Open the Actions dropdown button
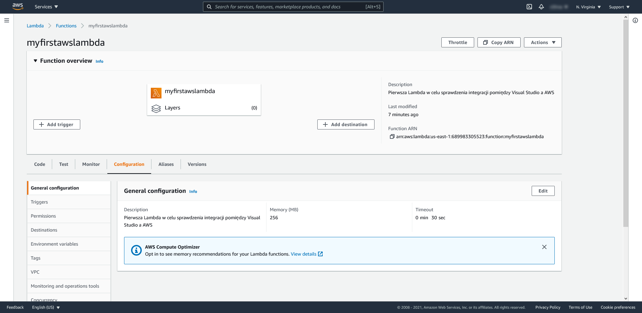 click(x=543, y=42)
